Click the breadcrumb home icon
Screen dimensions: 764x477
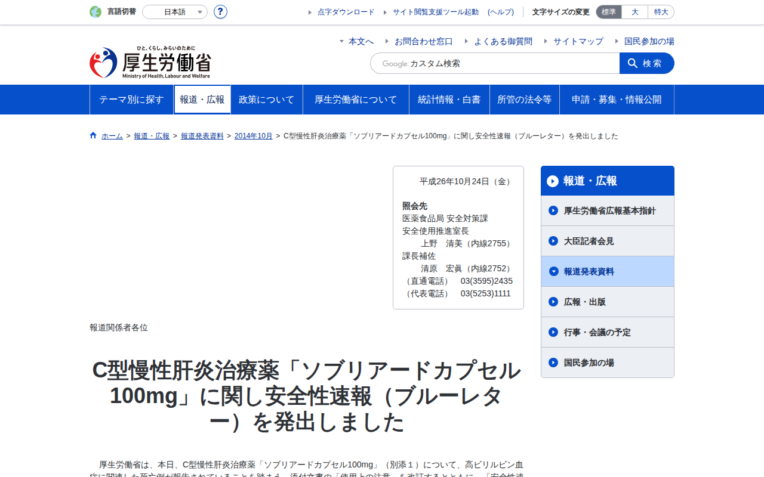pos(93,135)
